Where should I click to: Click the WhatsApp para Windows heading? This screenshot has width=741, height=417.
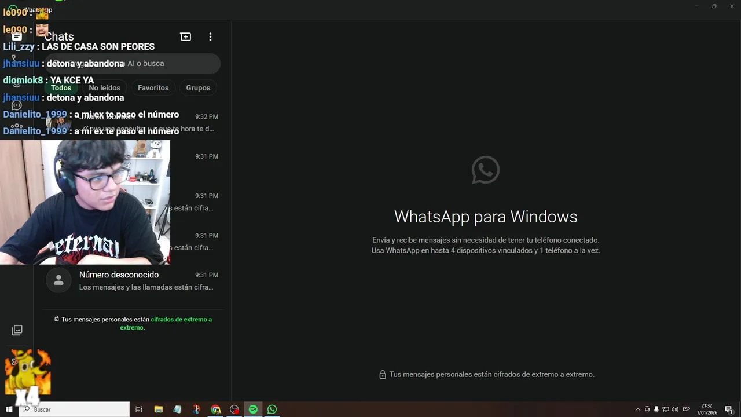pos(486,217)
